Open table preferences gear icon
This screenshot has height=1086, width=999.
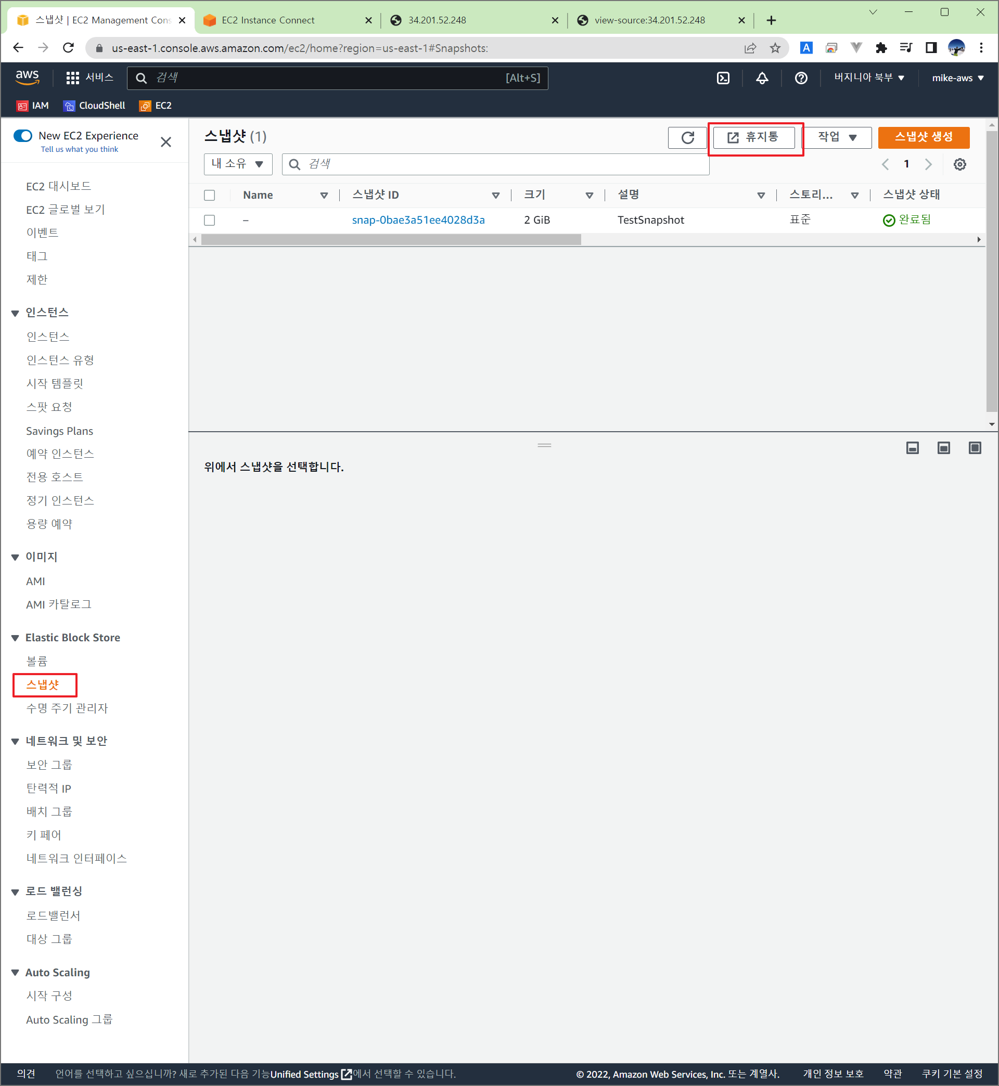pos(959,164)
